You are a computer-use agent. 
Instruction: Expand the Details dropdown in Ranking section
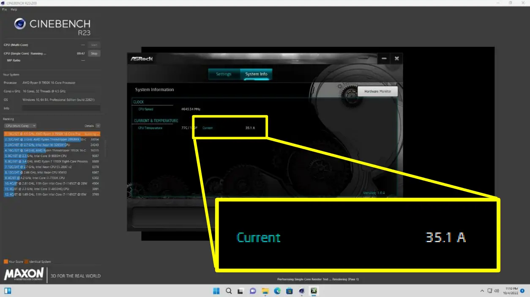97,125
